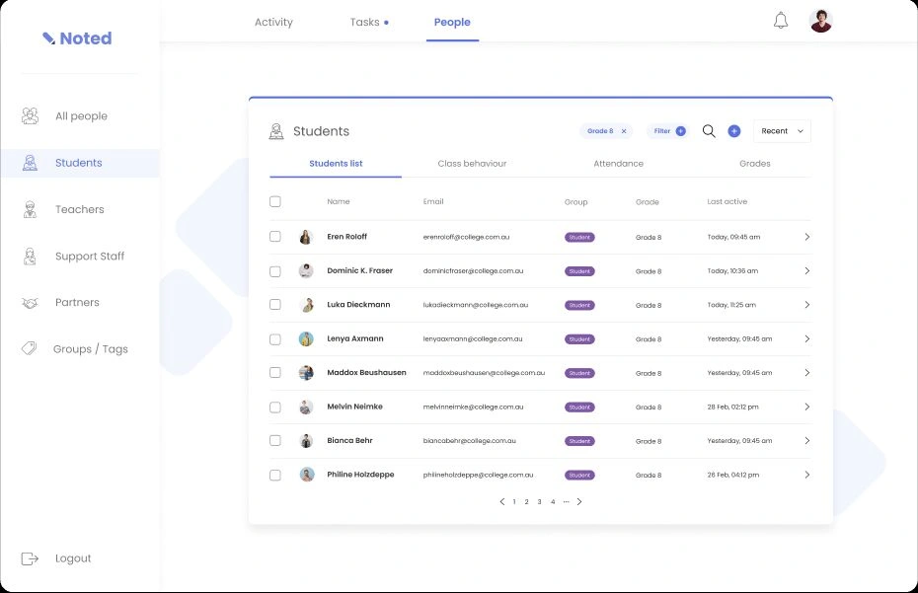Go to the next page arrow
Viewport: 918px width, 593px height.
tap(579, 501)
